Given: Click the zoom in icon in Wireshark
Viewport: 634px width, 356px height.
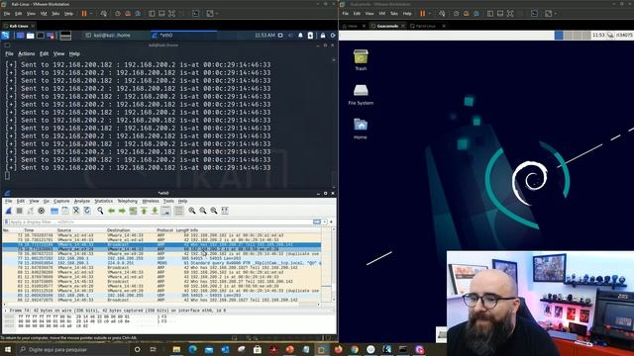Looking at the screenshot, I should 191,211.
